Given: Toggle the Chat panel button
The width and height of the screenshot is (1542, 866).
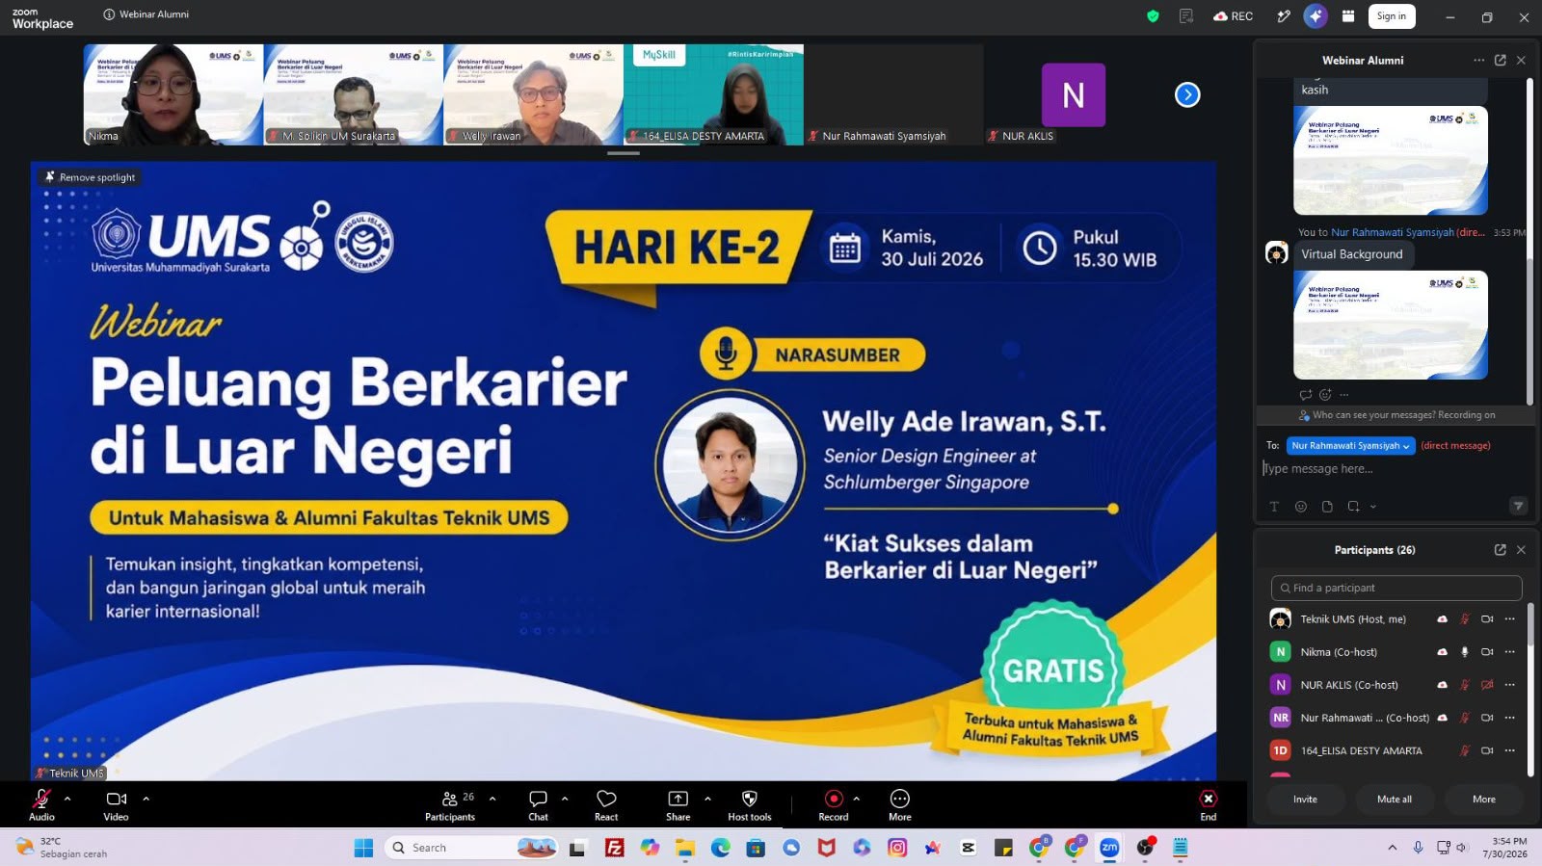Looking at the screenshot, I should [x=538, y=804].
